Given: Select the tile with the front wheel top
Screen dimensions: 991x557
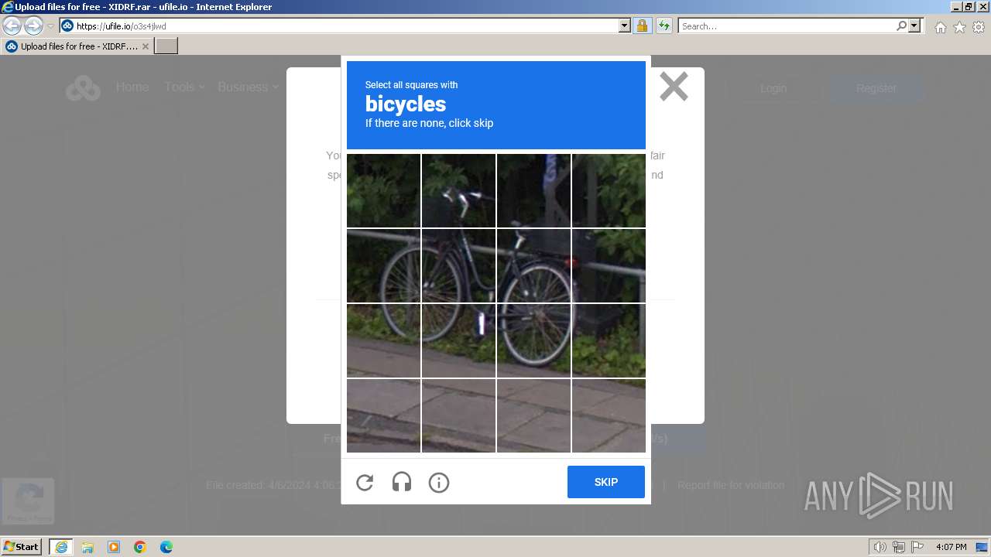Looking at the screenshot, I should pos(383,265).
